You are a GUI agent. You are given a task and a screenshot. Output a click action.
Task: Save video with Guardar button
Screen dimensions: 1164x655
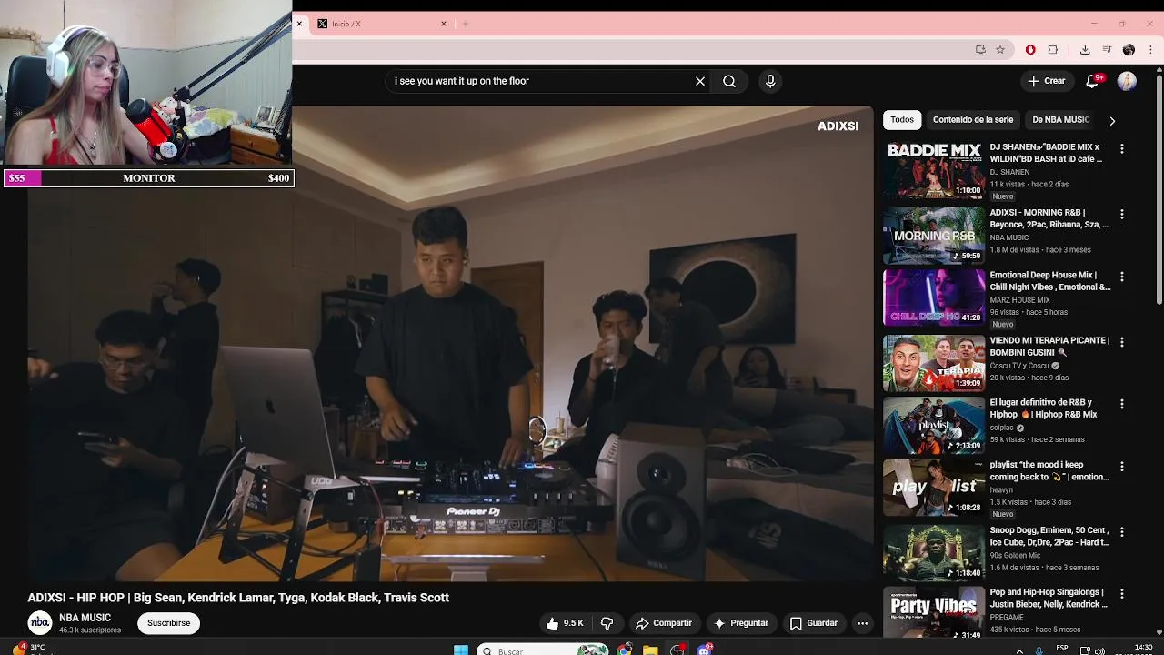813,623
